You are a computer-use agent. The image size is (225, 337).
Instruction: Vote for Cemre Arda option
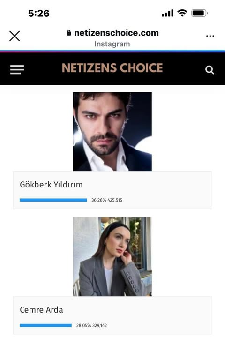click(112, 315)
